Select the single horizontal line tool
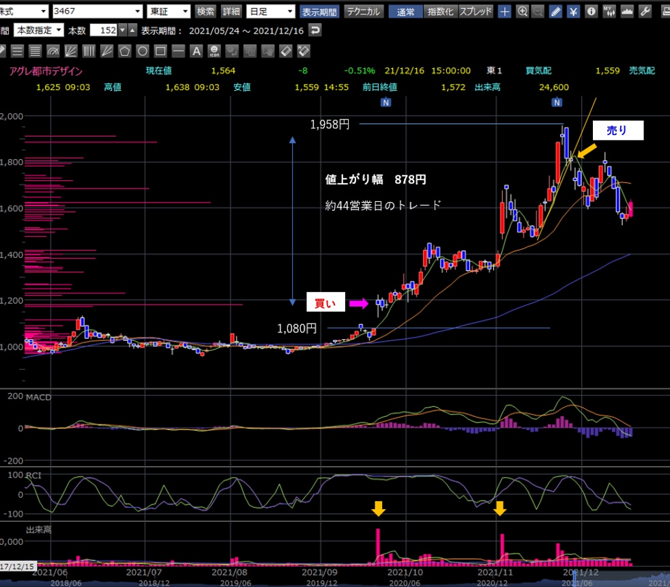Image resolution: width=670 pixels, height=587 pixels. click(178, 51)
